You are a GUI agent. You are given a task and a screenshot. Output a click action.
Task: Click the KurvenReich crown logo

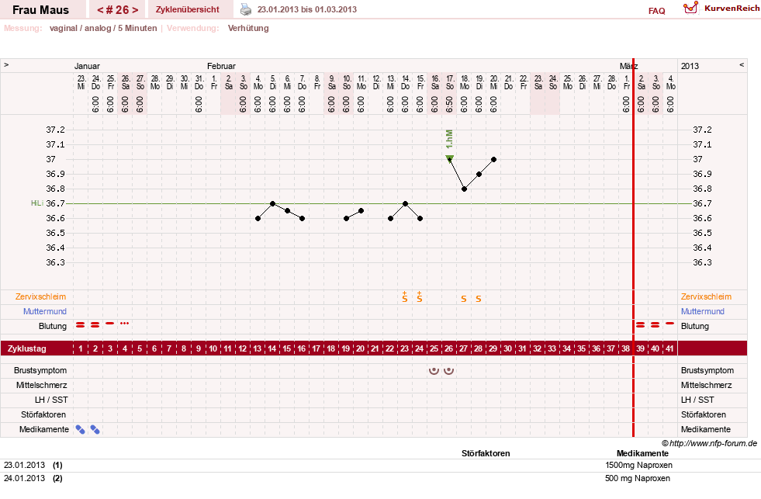tap(690, 8)
